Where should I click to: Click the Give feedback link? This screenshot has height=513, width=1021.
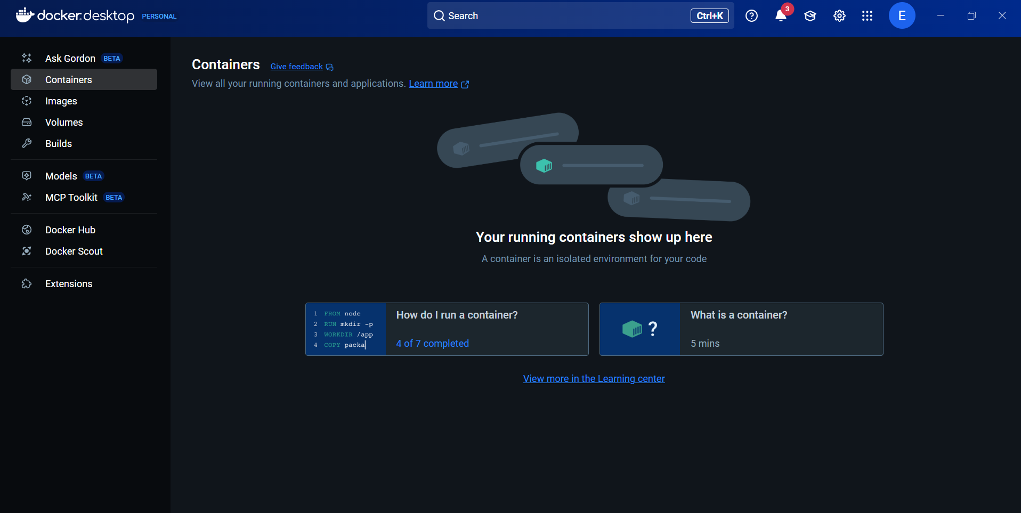pyautogui.click(x=296, y=66)
